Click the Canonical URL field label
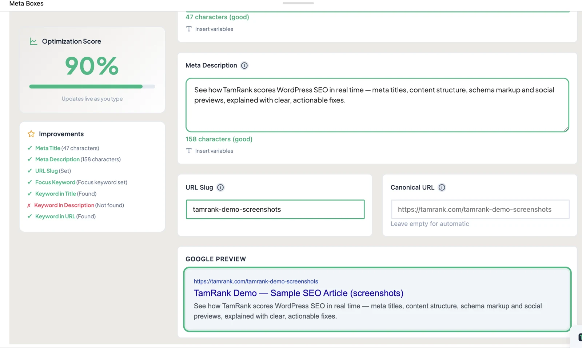Screen dimensions: 582x348 [412, 187]
